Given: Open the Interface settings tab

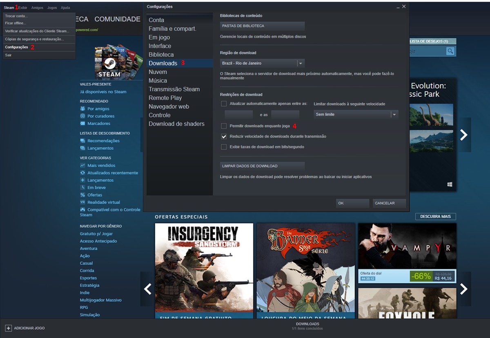Looking at the screenshot, I should (180, 46).
